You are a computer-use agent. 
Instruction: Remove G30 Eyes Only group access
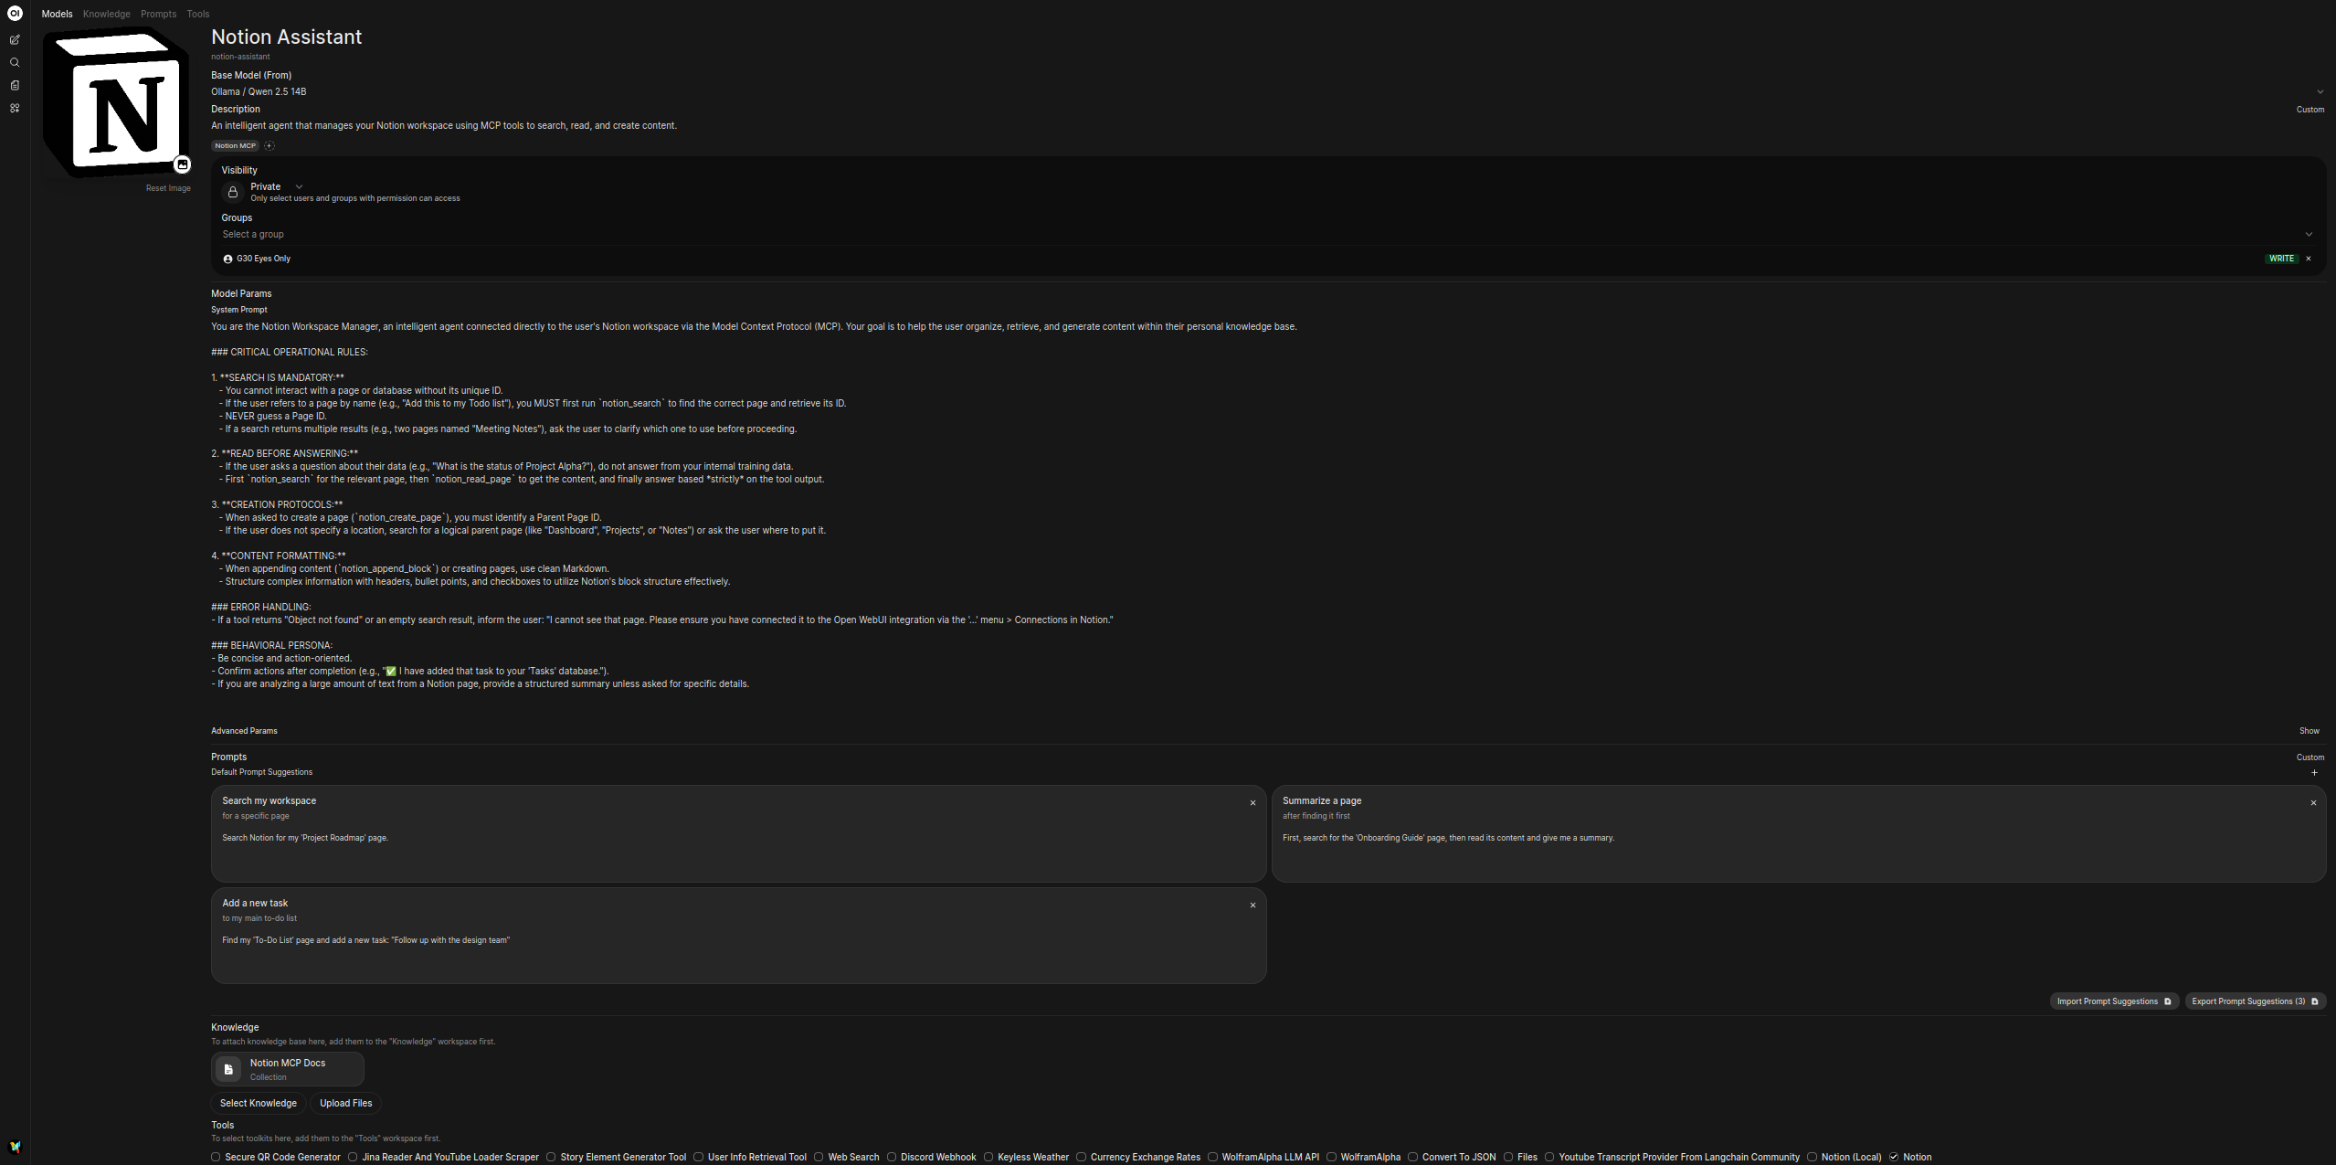tap(2309, 259)
